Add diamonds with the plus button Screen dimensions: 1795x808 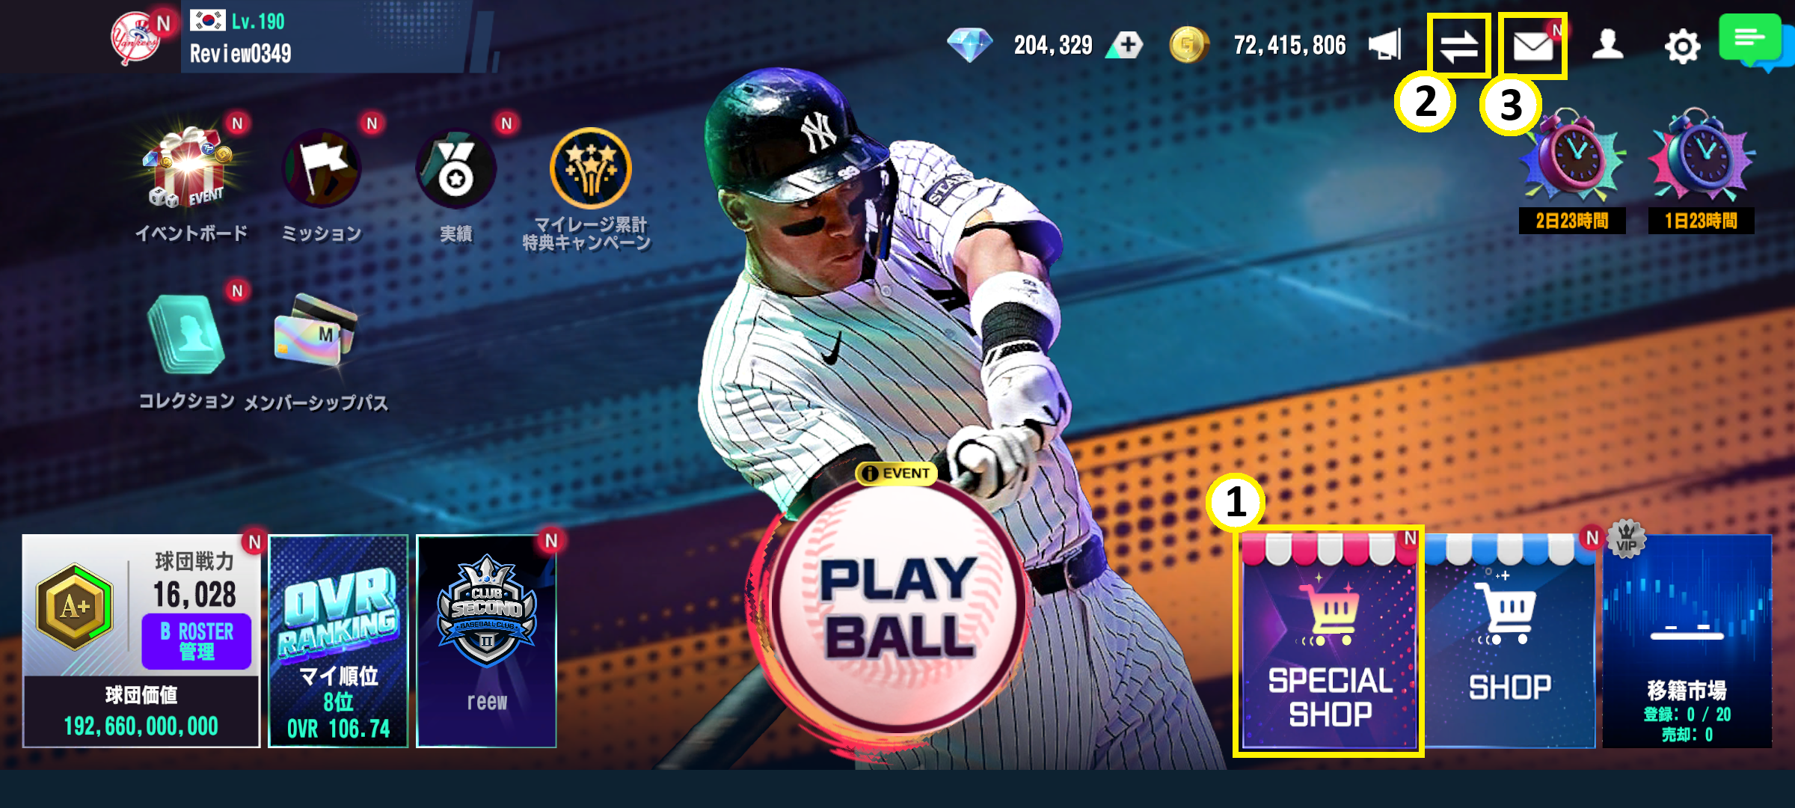1128,45
